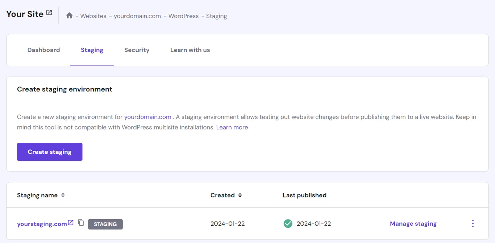Open the three-dot options menu
The width and height of the screenshot is (495, 243).
click(473, 223)
